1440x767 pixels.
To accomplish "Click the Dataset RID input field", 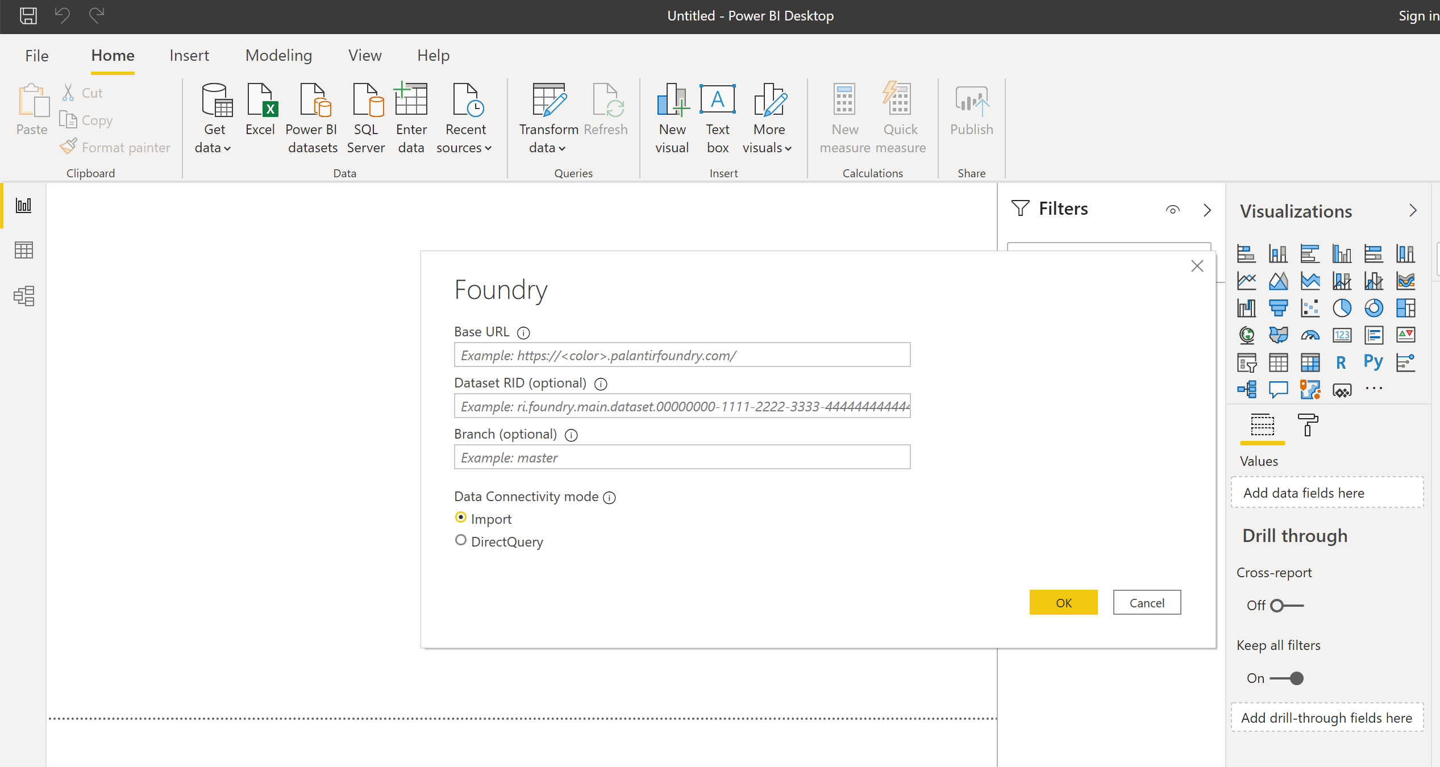I will click(682, 406).
